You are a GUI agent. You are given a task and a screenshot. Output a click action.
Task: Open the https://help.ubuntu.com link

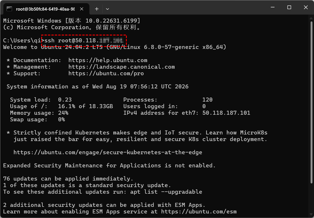click(x=108, y=60)
